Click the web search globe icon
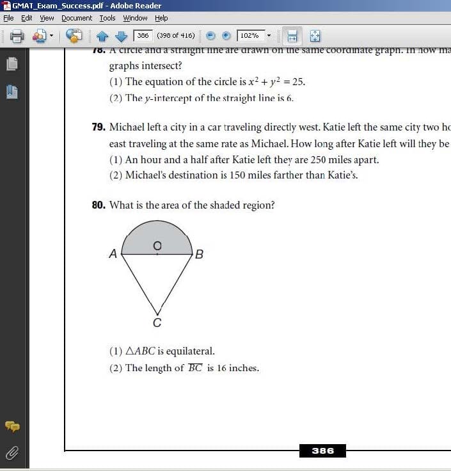The image size is (451, 471). tap(74, 35)
